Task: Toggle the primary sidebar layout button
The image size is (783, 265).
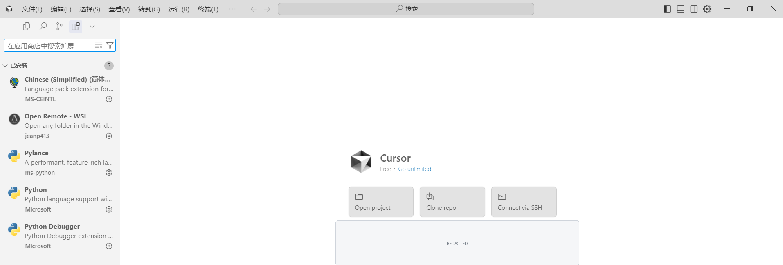Action: [x=667, y=9]
